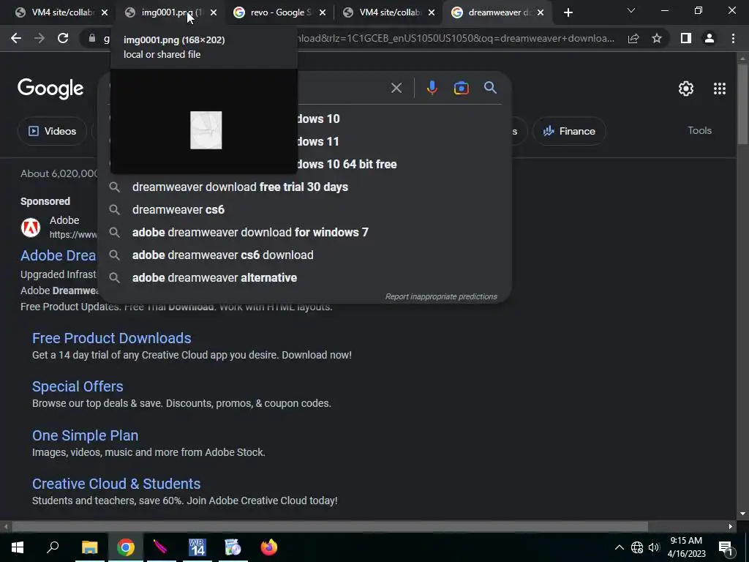Image resolution: width=749 pixels, height=562 pixels.
Task: Open Chrome's three-dot menu
Action: (733, 38)
